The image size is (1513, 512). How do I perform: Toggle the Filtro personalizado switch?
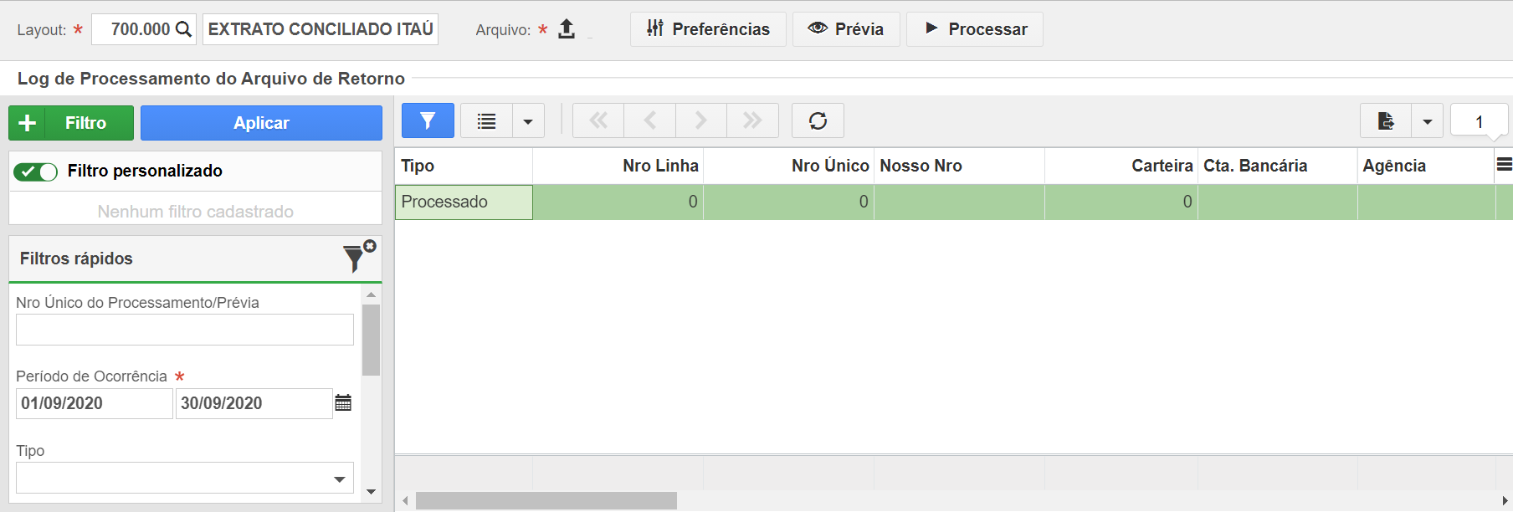coord(36,172)
